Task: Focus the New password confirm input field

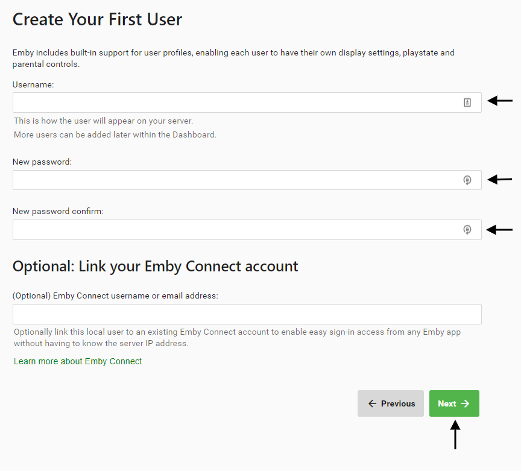Action: click(x=247, y=230)
